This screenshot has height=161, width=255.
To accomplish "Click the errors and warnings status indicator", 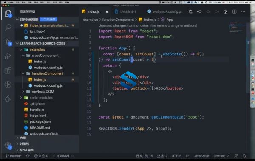I will pyautogui.click(x=41, y=156).
